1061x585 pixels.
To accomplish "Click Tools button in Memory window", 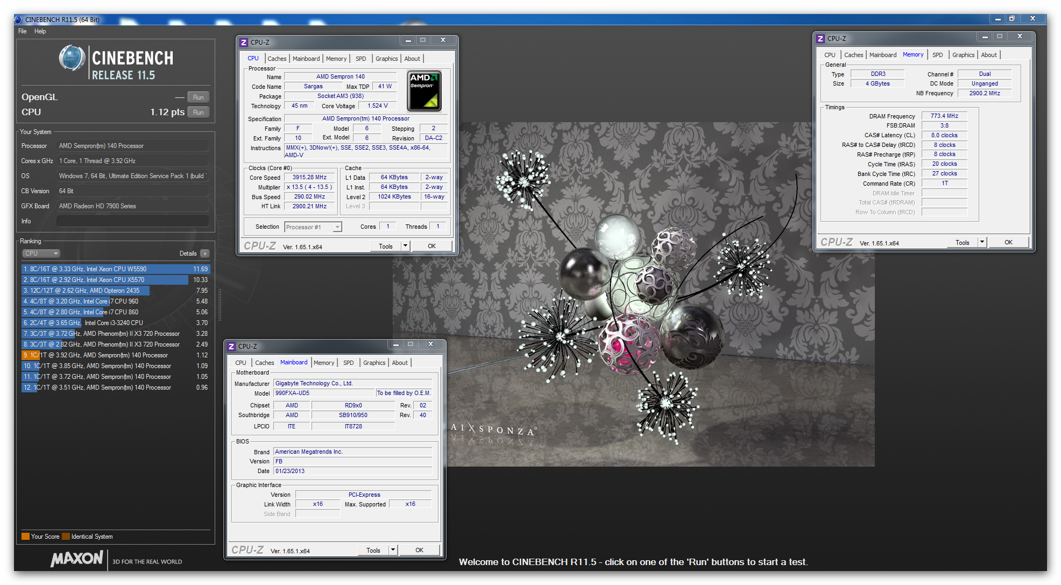I will tap(963, 243).
